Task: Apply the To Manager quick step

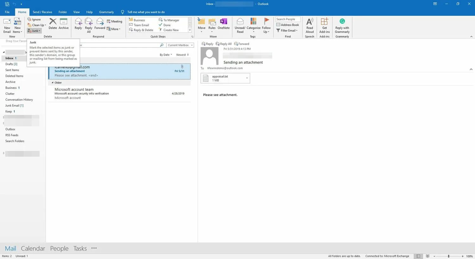Action: coord(169,20)
